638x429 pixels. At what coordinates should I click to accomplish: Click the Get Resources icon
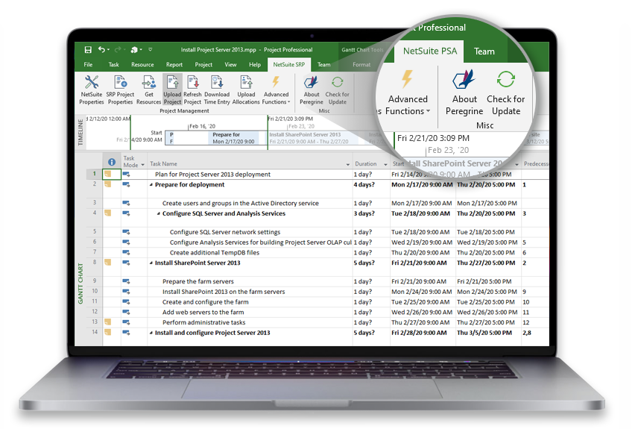coord(149,82)
